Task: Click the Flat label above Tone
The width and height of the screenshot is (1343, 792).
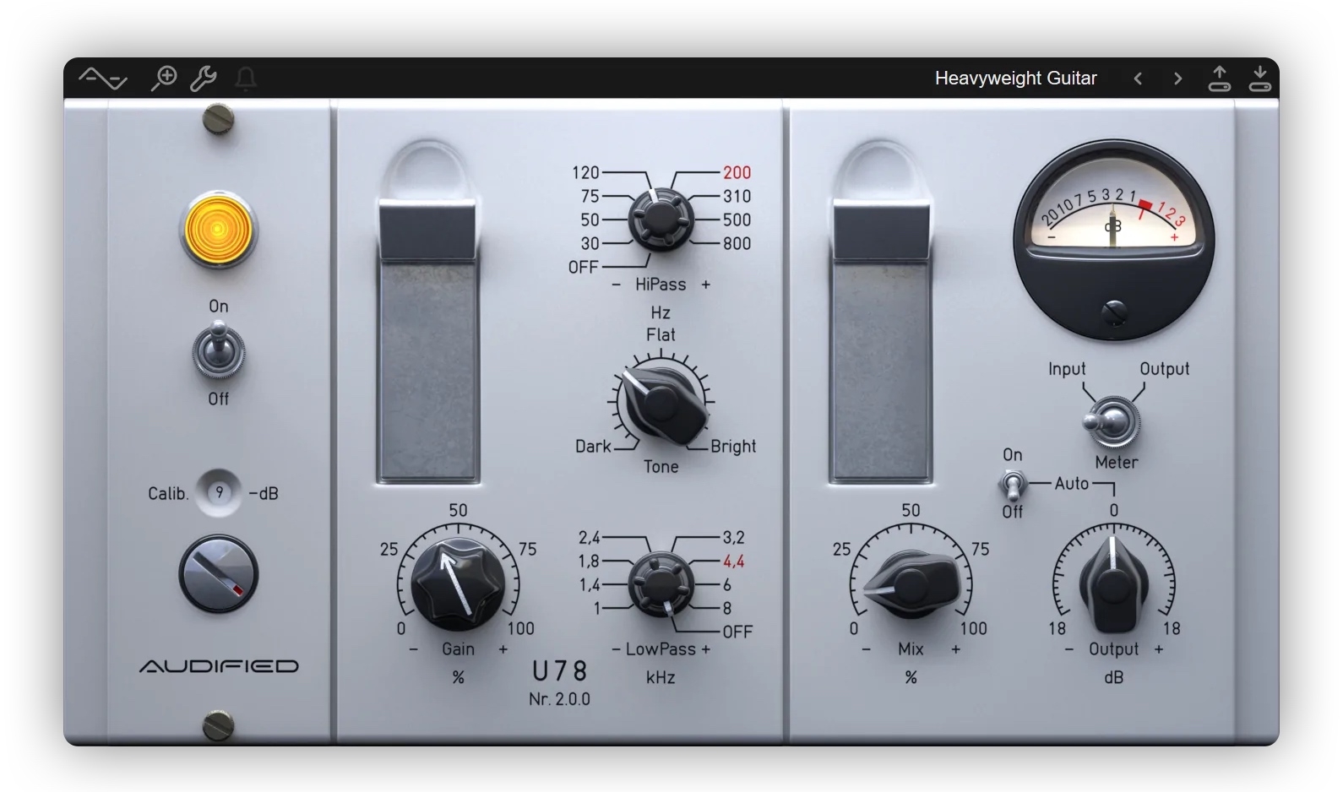Action: [x=661, y=334]
